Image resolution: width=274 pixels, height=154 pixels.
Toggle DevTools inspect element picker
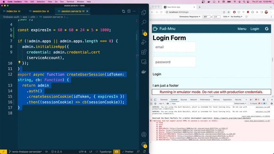pyautogui.click(x=151, y=100)
